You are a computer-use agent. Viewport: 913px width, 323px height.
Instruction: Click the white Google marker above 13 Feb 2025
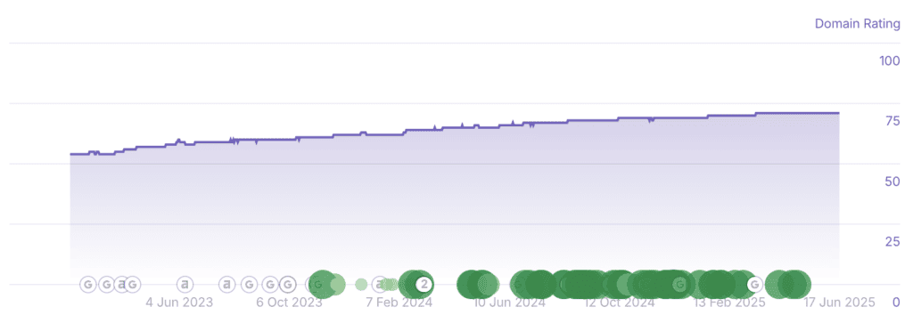tap(754, 285)
